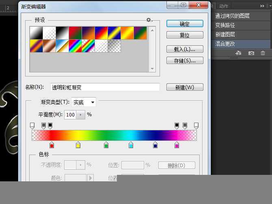The image size is (272, 204).
Task: Select the orange-yellow-orange gradient preset
Action: pyautogui.click(x=127, y=33)
